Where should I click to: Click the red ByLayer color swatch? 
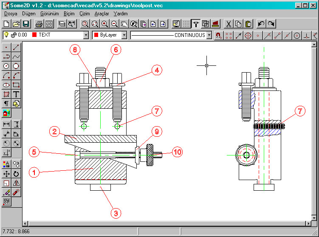pos(96,35)
